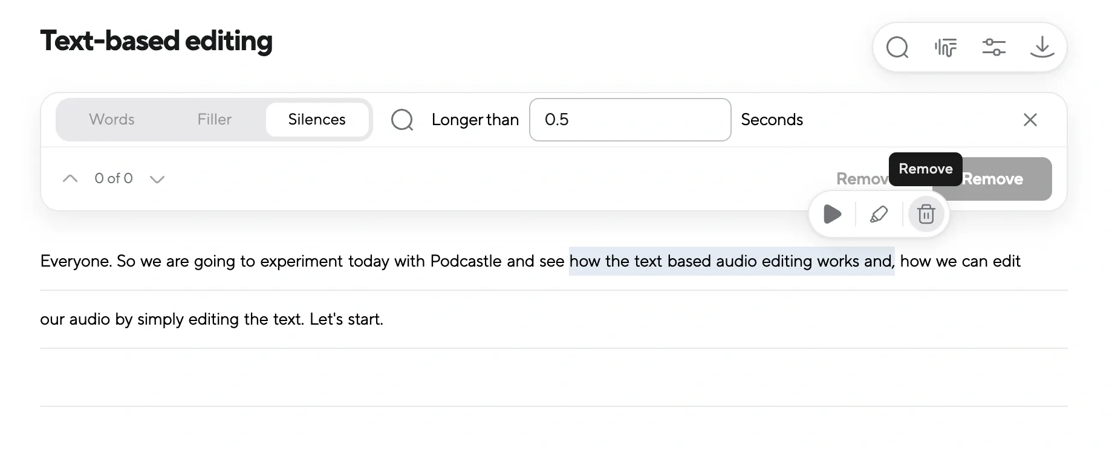Image resolution: width=1115 pixels, height=451 pixels.
Task: Switch to the Words tab
Action: (112, 120)
